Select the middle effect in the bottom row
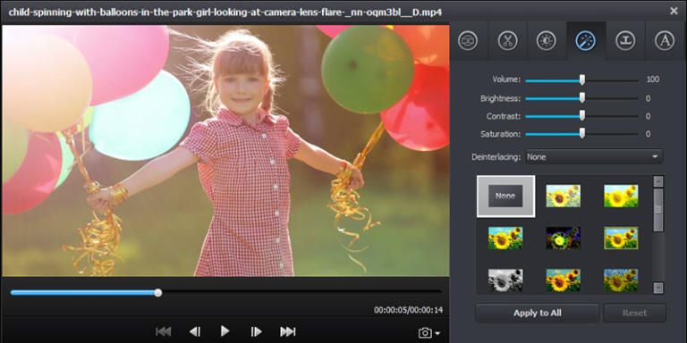Screen dimensions: 687x343 pos(563,280)
